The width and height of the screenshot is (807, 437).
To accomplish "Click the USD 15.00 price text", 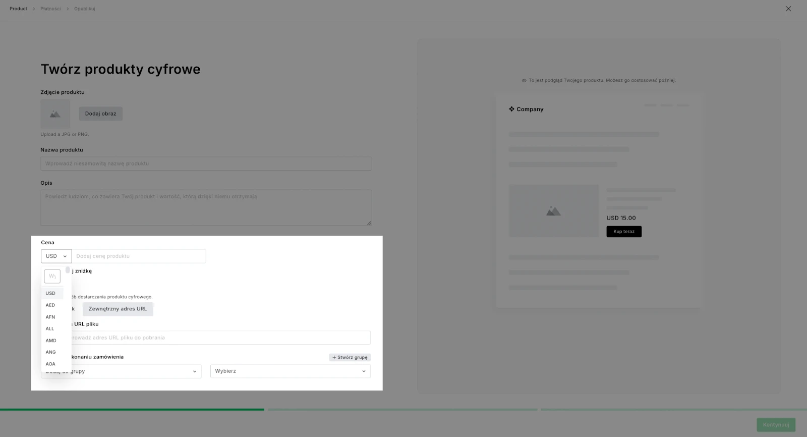I will pos(621,218).
